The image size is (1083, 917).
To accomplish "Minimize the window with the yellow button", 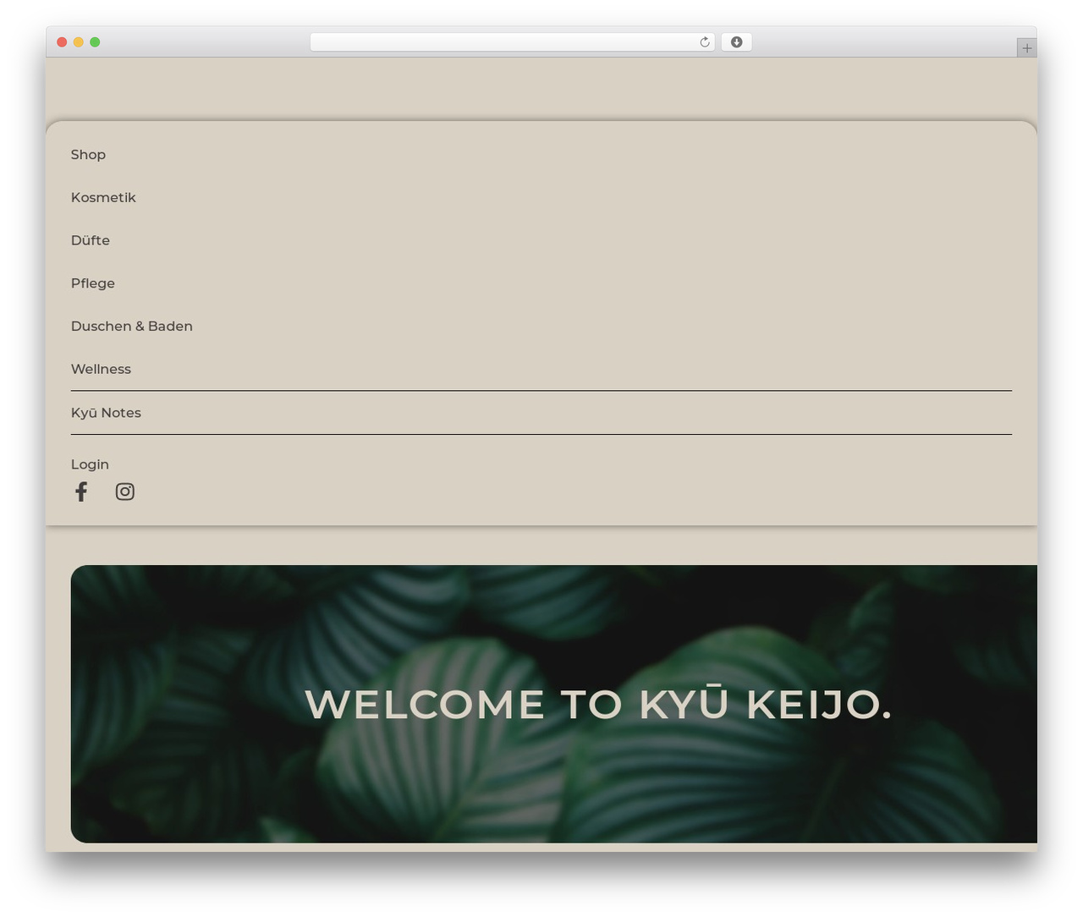I will pos(78,42).
